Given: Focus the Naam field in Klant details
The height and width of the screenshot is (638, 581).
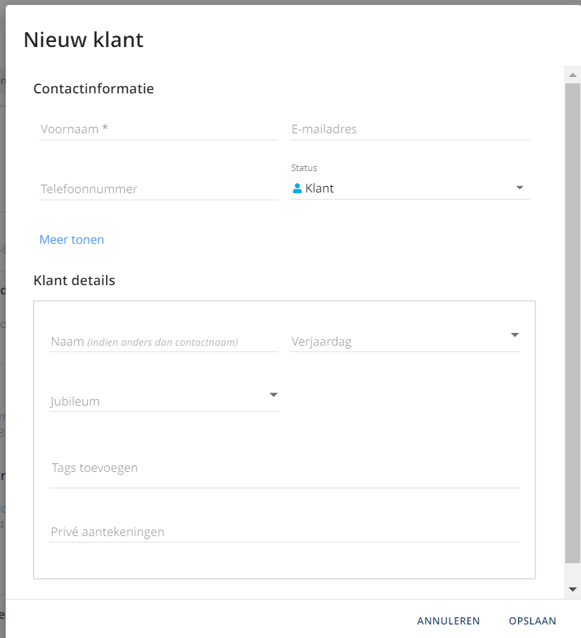Looking at the screenshot, I should pyautogui.click(x=163, y=342).
